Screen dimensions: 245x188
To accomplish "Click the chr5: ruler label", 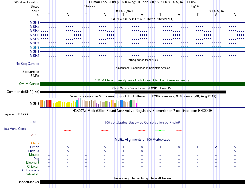I will tap(35, 11).
